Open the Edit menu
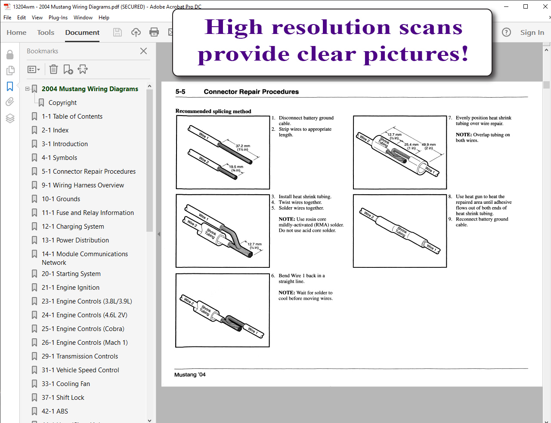 coord(22,18)
